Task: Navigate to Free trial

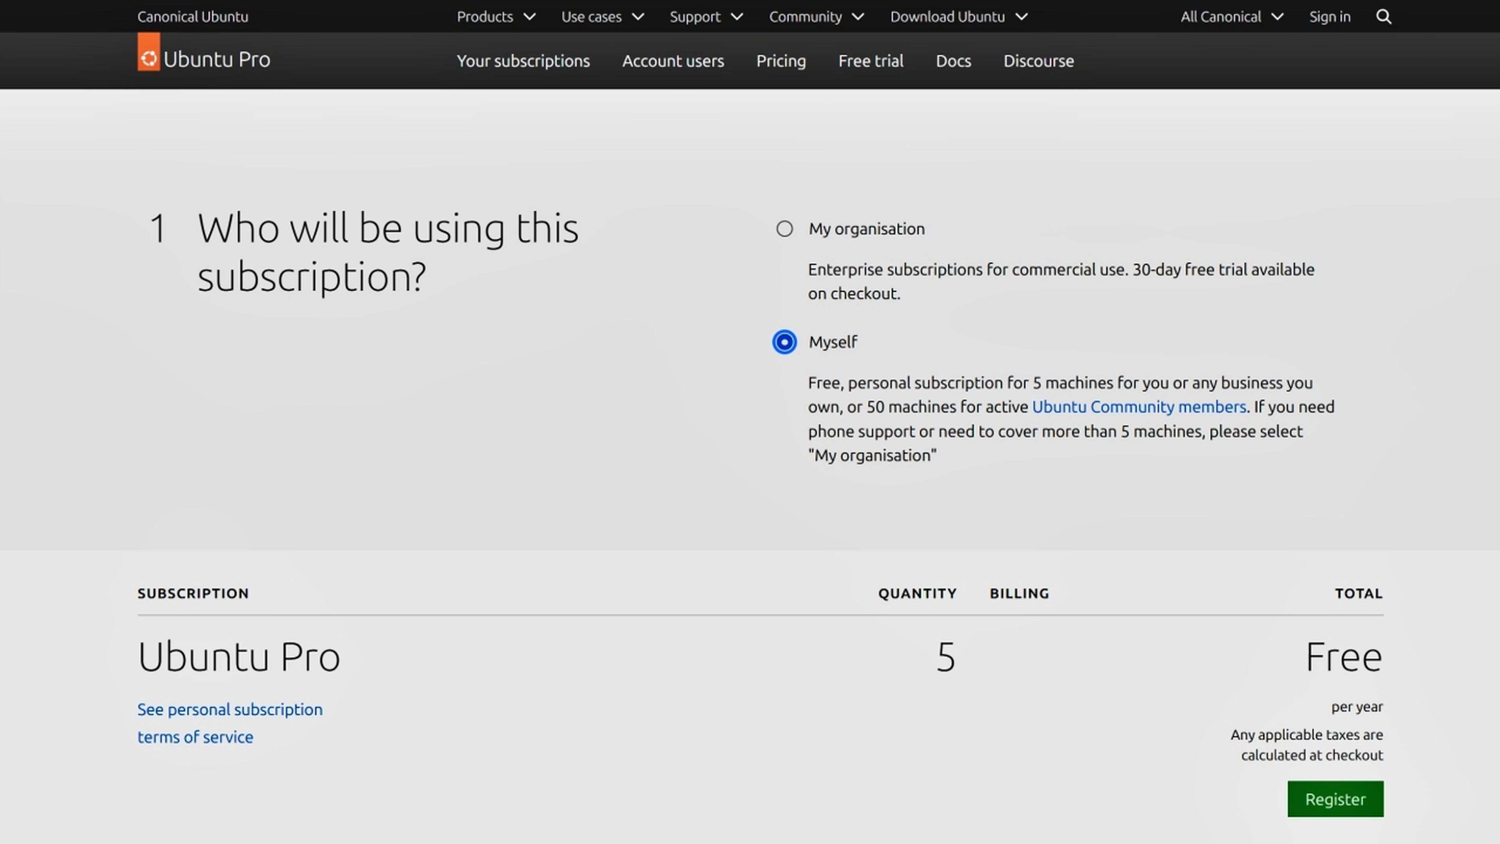Action: pyautogui.click(x=871, y=61)
